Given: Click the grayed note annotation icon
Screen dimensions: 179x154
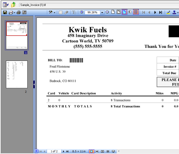Looking at the screenshot, I should (x=61, y=12).
